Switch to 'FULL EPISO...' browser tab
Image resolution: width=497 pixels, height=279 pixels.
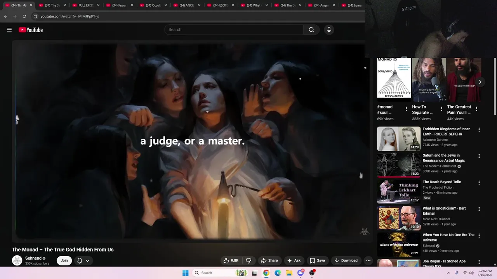click(86, 5)
